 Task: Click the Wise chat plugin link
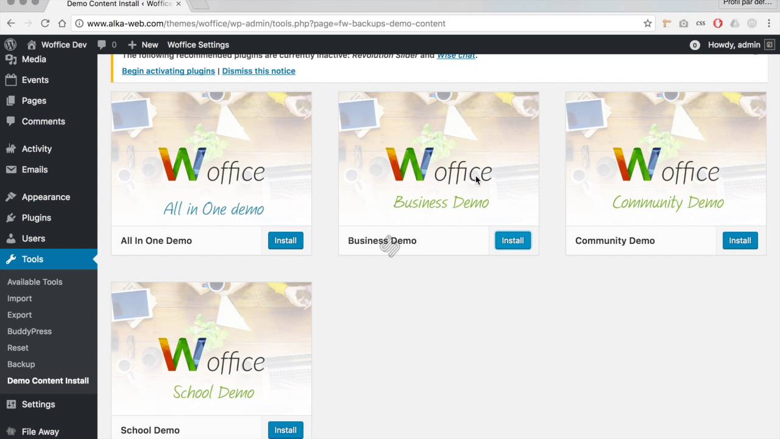[x=456, y=55]
